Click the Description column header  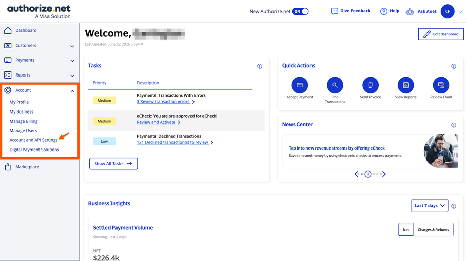pos(148,83)
